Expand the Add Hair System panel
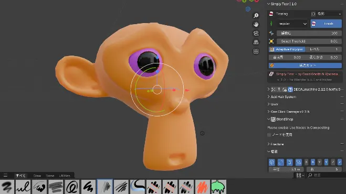This screenshot has width=346, height=194. [283, 97]
